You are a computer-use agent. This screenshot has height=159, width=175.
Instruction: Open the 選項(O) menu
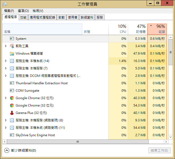pos(23,11)
